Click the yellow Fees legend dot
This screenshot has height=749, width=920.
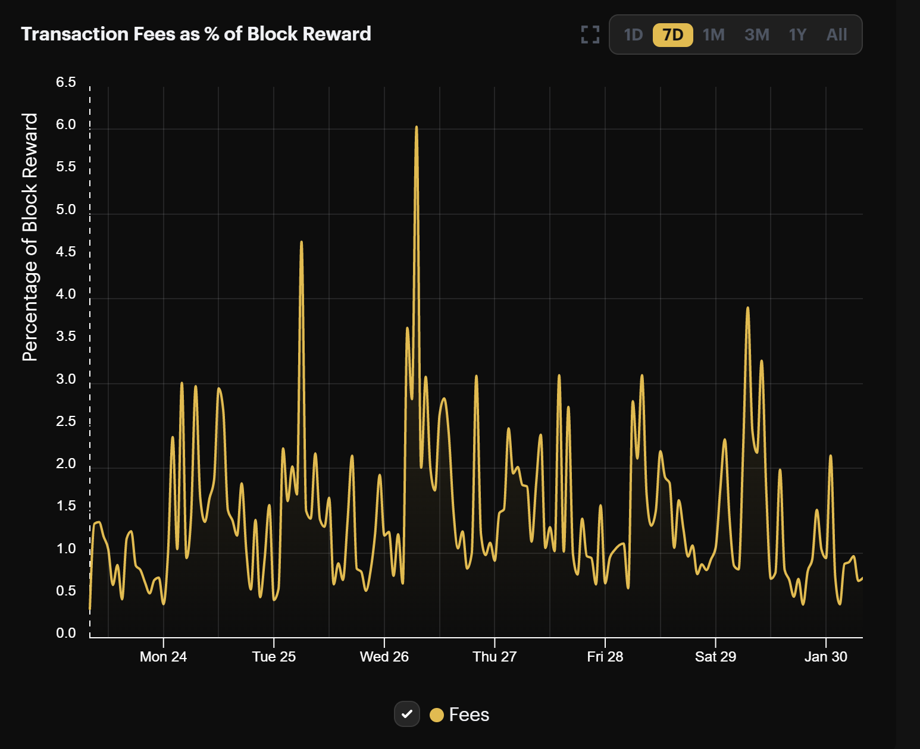pyautogui.click(x=437, y=714)
